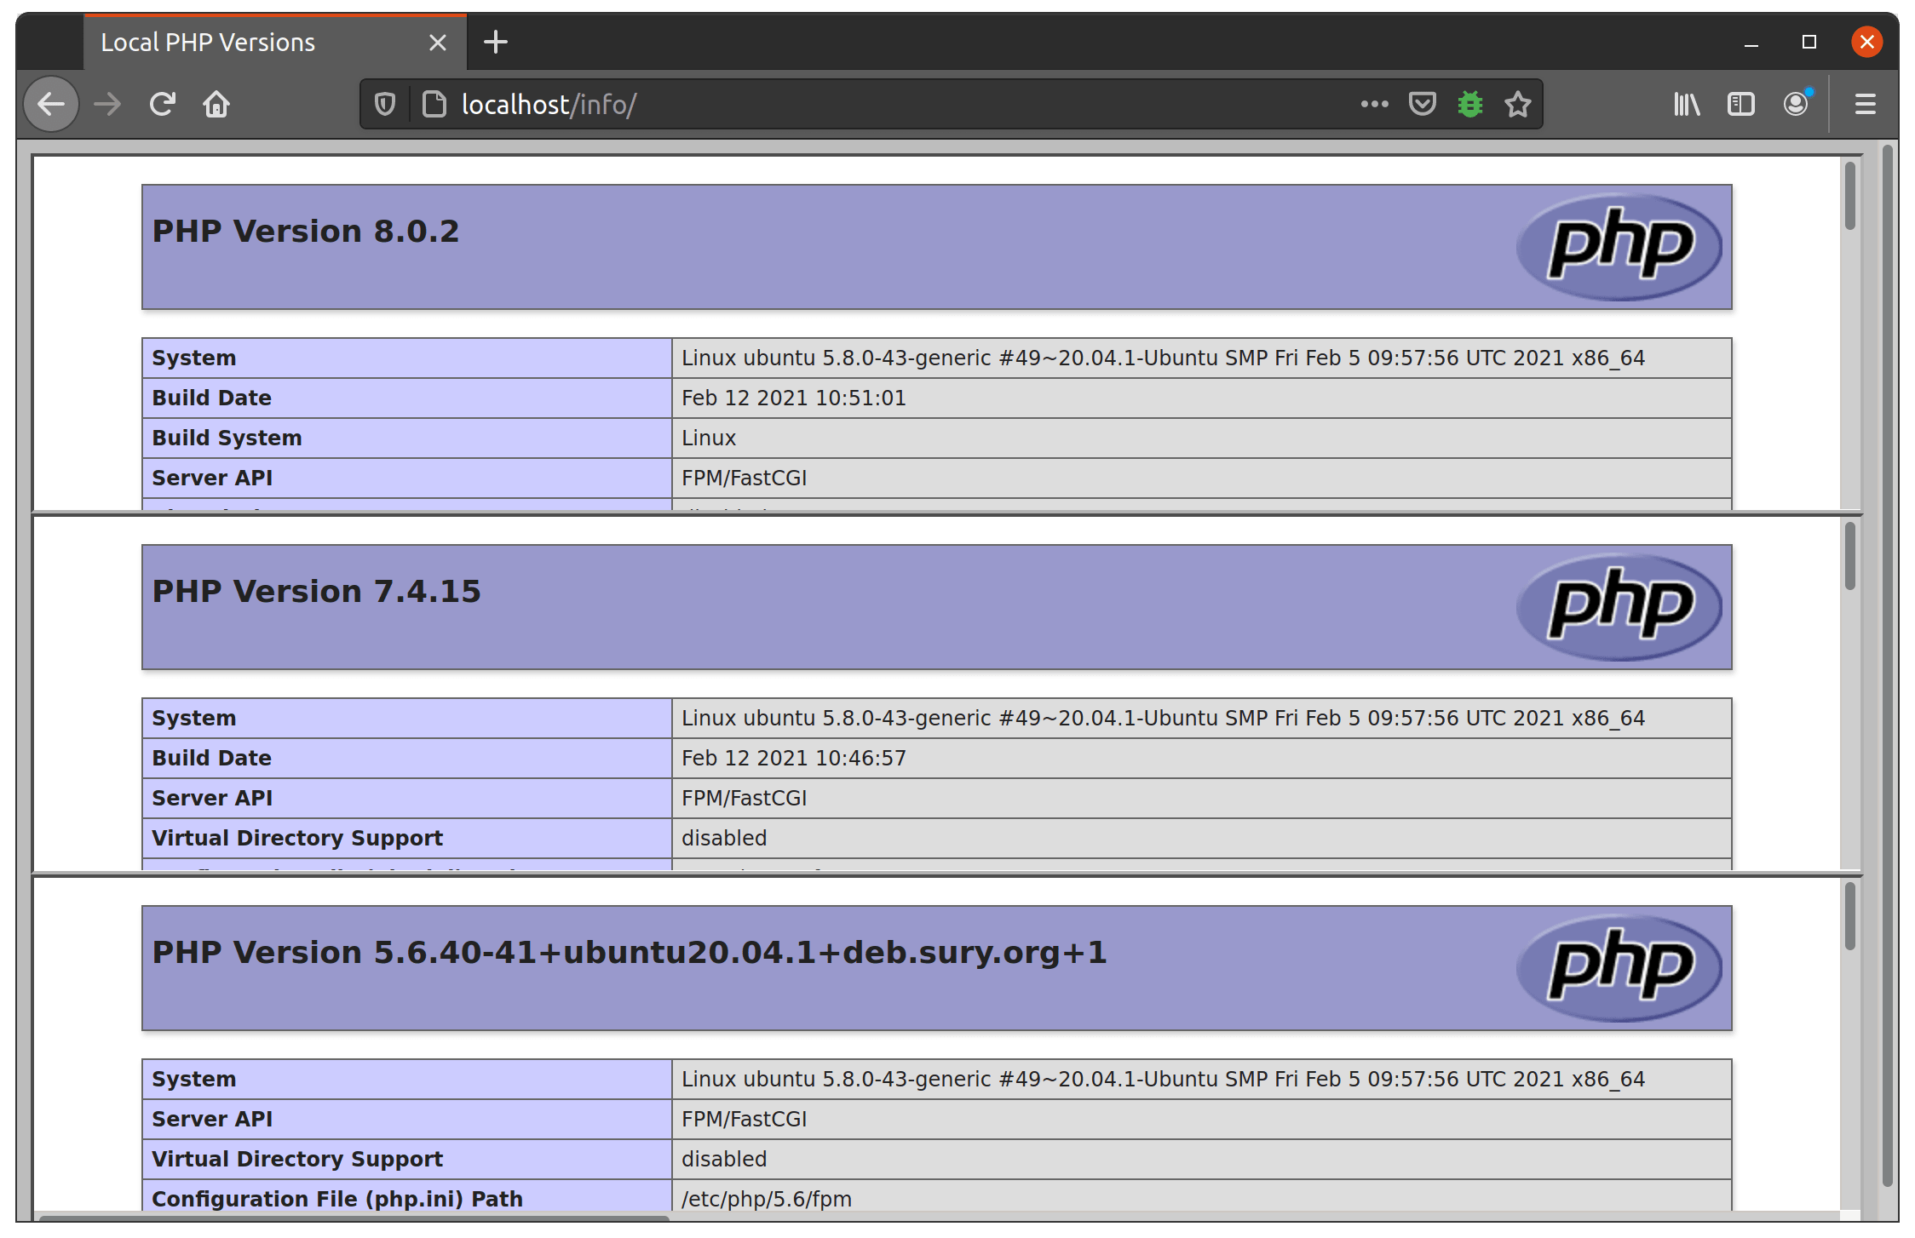1915x1238 pixels.
Task: Click the PHP Version 7.4.15 heading
Action: (x=316, y=592)
